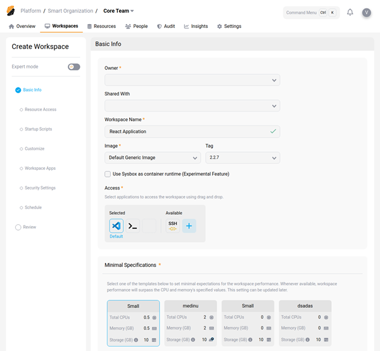Click the plus icon to add application

click(x=189, y=226)
